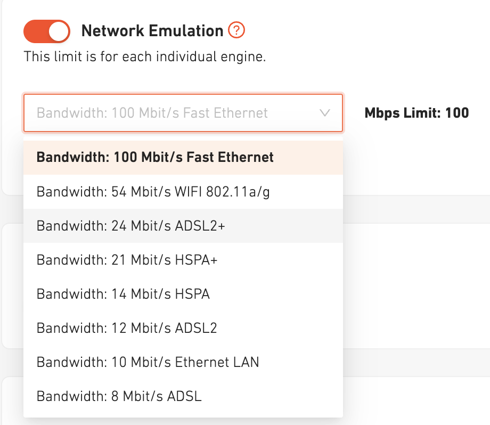
Task: Choose 54 Mbit/s WIFI 802.11a/g
Action: pos(153,192)
